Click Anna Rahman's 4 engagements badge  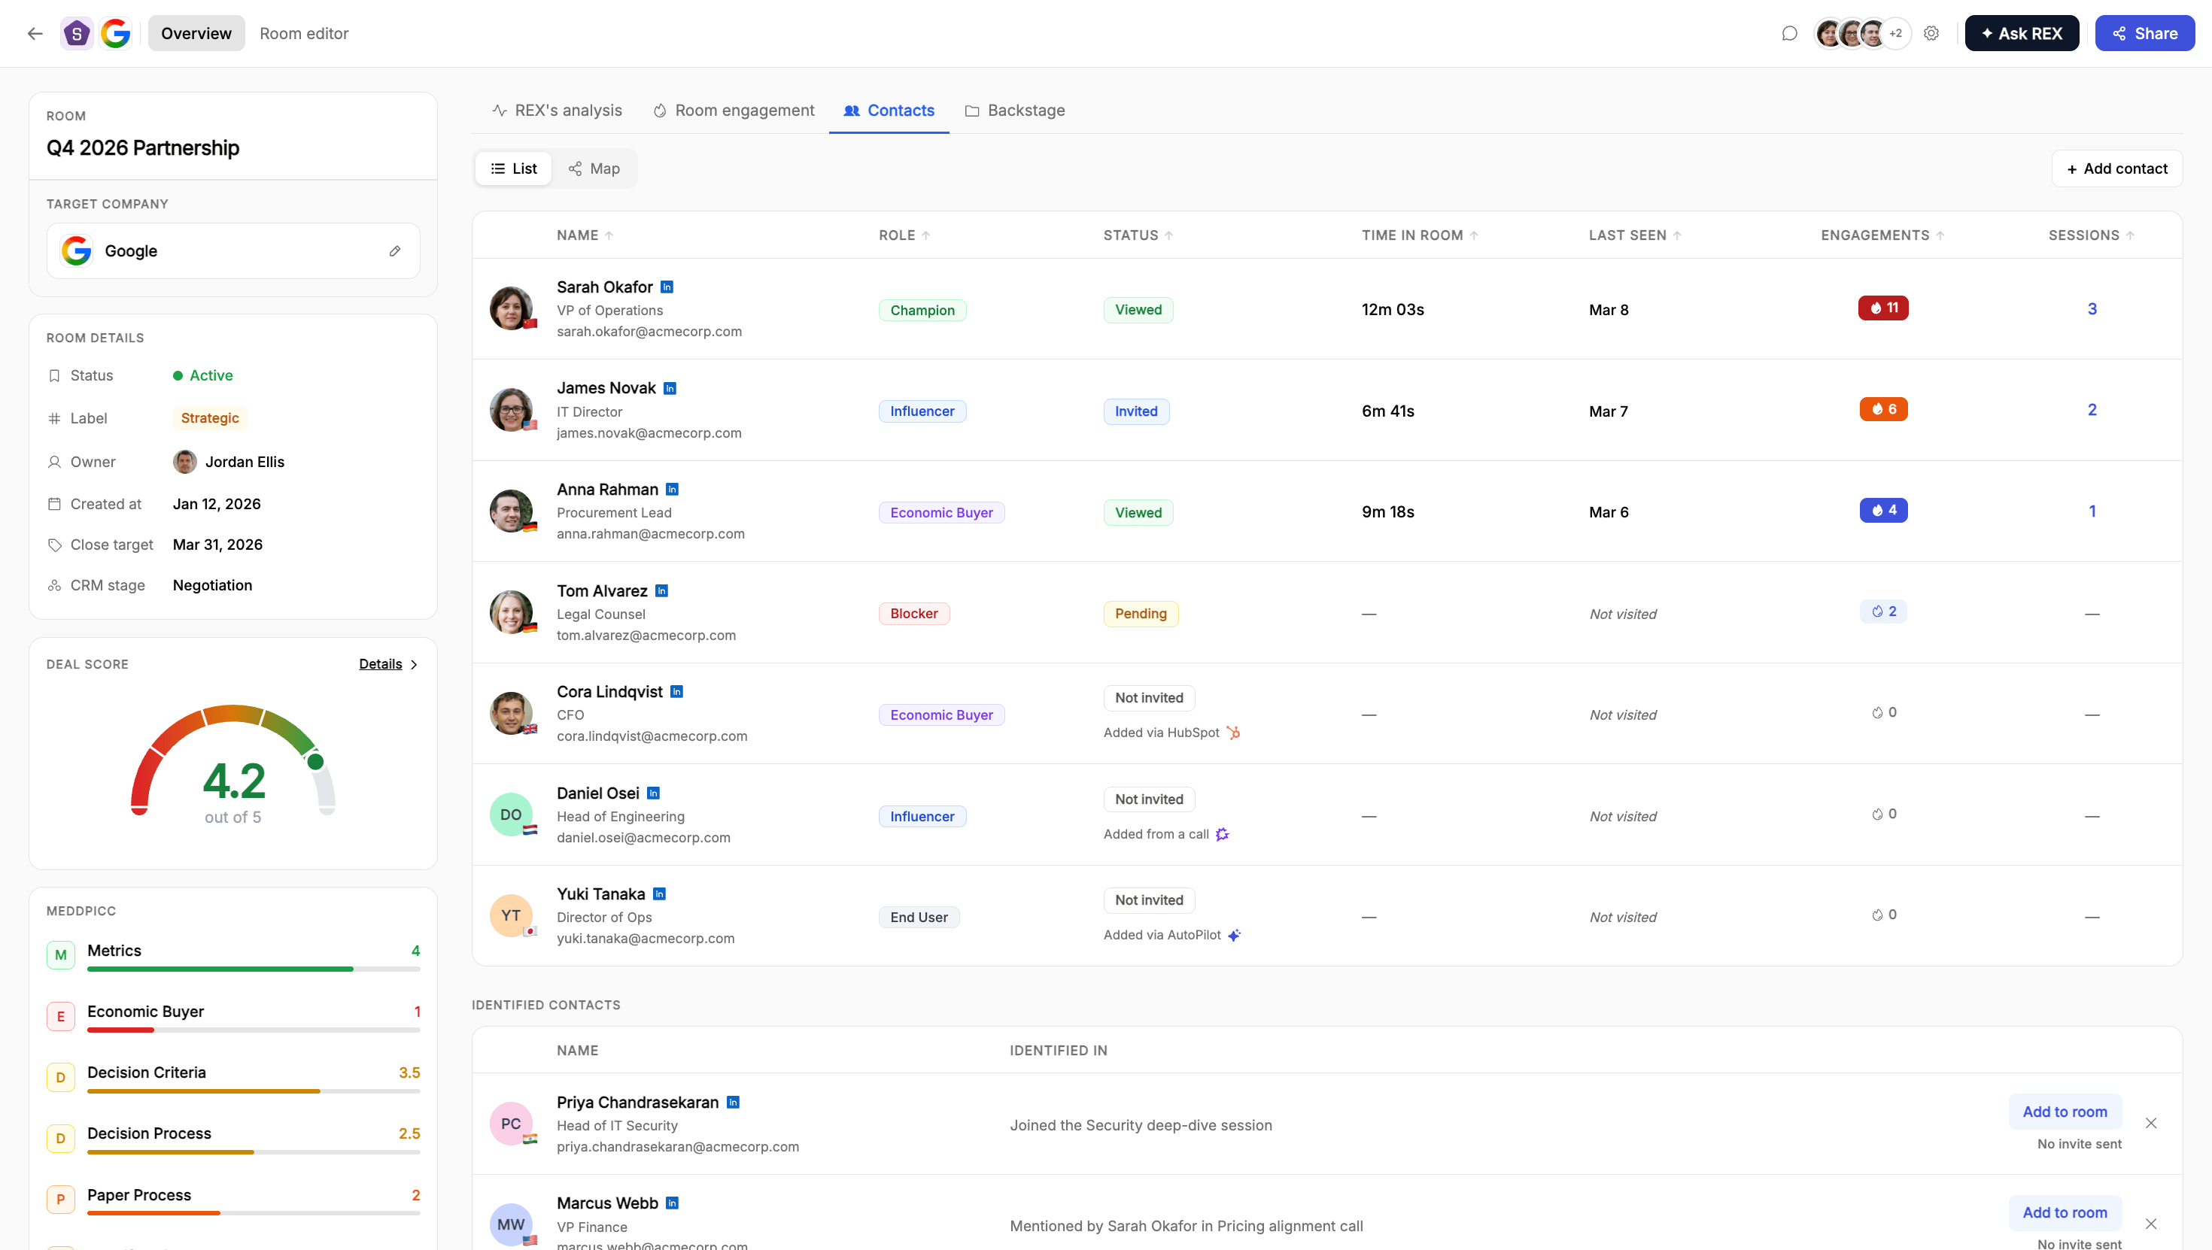[1883, 510]
